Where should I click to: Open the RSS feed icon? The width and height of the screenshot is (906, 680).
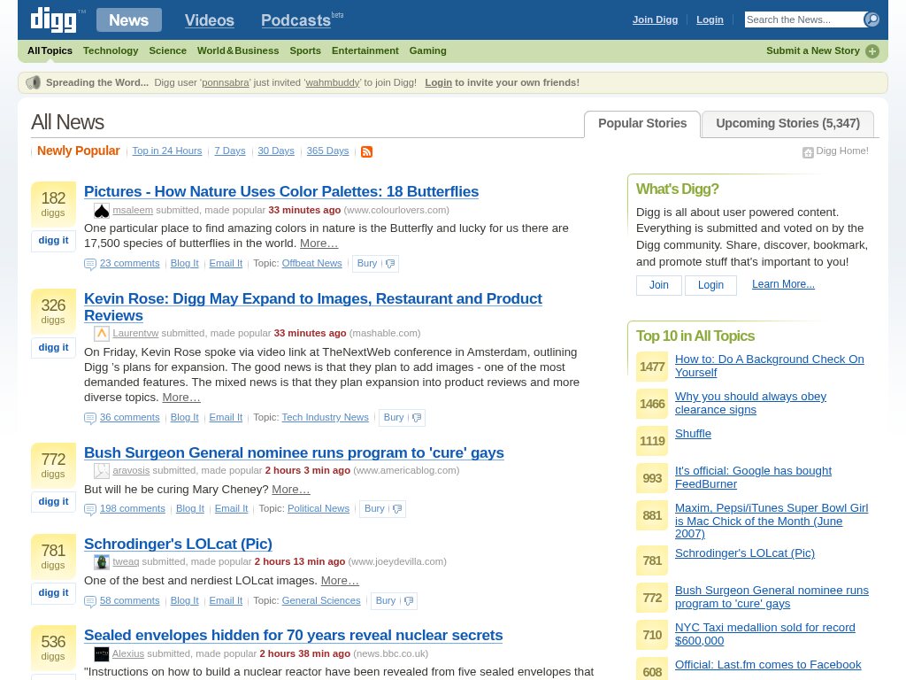point(366,151)
